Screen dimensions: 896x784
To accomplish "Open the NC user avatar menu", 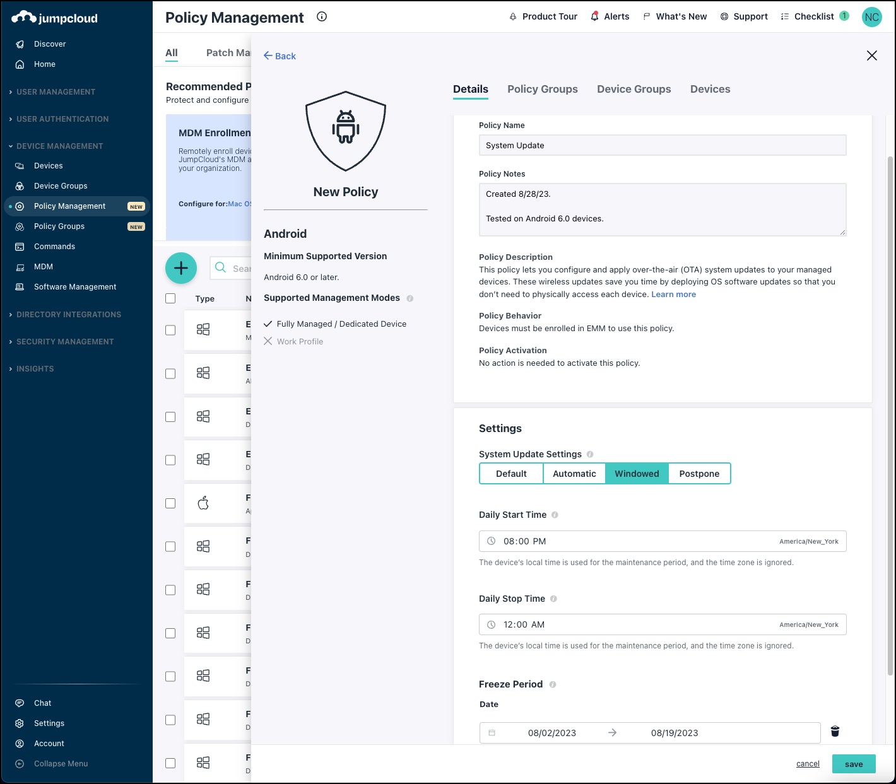I will pos(871,17).
